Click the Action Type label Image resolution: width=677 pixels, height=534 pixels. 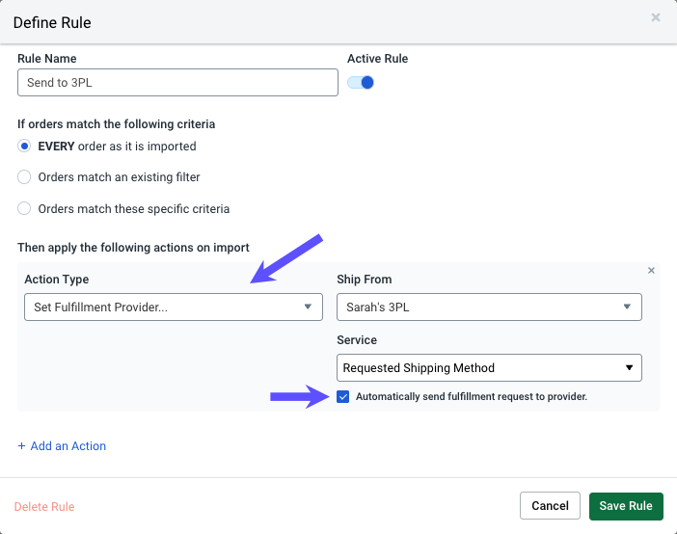[x=56, y=280]
